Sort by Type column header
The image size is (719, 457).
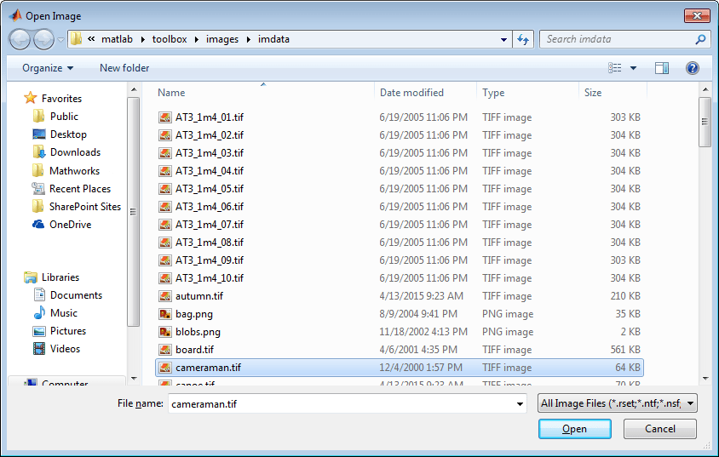coord(493,93)
